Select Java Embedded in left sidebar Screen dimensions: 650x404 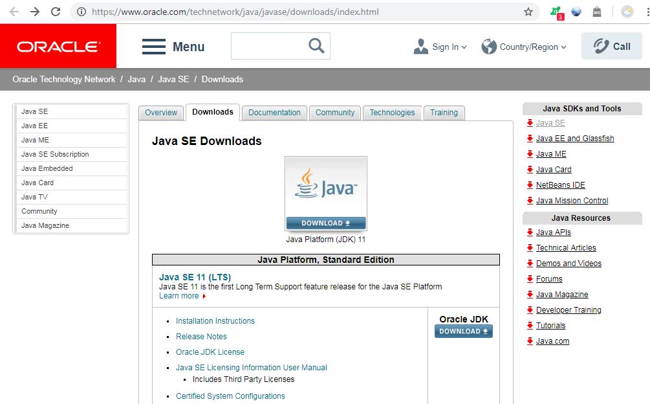pyautogui.click(x=71, y=168)
